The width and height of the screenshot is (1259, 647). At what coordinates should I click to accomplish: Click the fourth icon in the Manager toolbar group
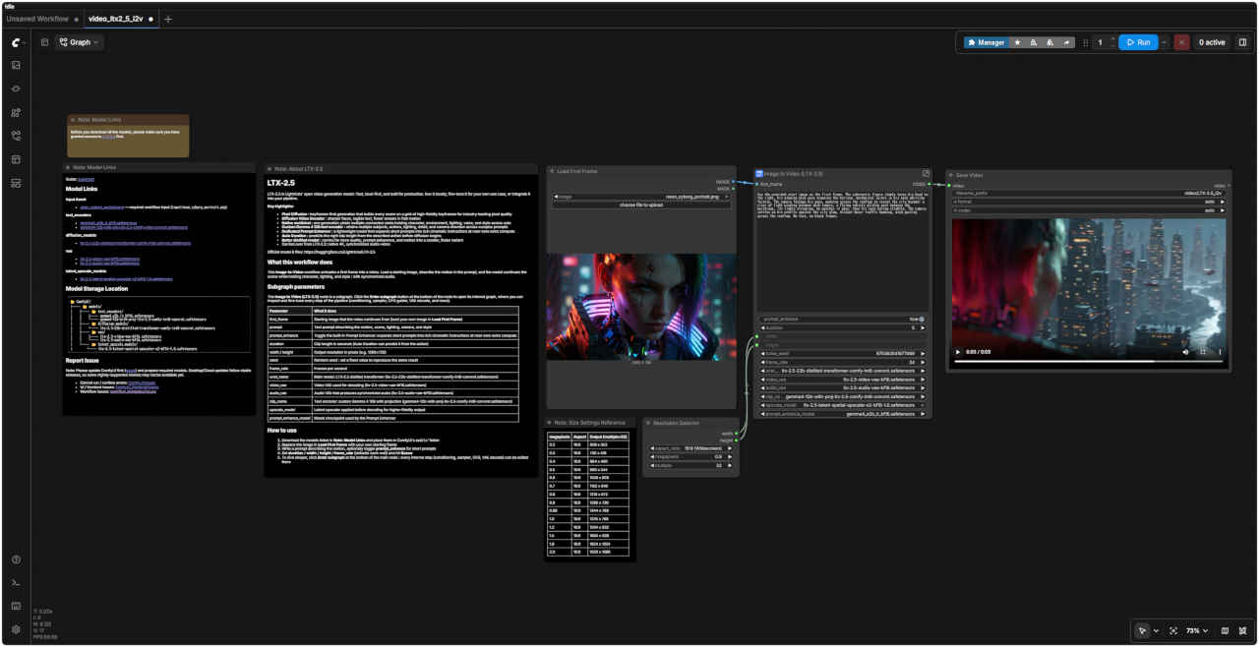point(1049,42)
